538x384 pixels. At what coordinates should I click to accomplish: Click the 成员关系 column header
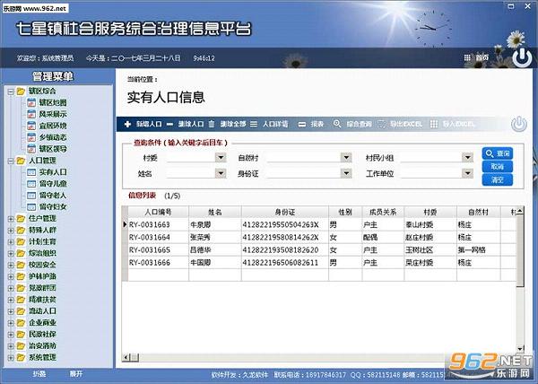pos(383,212)
